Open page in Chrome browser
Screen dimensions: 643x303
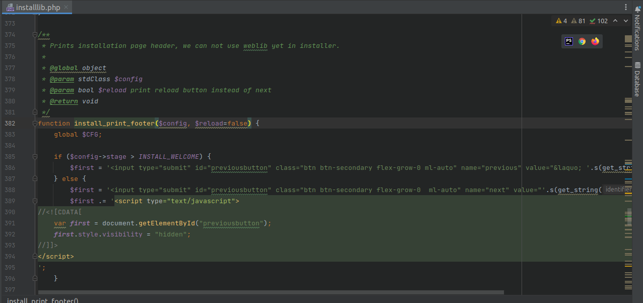click(582, 41)
